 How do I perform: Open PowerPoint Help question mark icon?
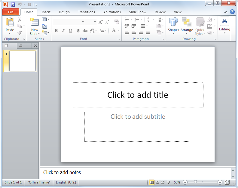point(232,12)
